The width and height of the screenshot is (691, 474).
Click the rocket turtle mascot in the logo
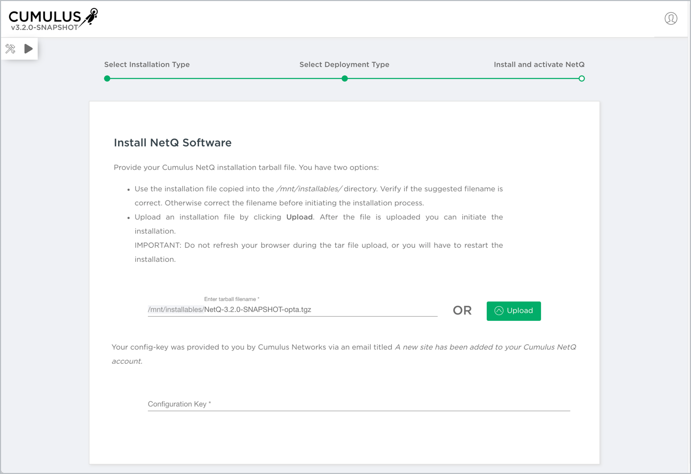point(91,17)
